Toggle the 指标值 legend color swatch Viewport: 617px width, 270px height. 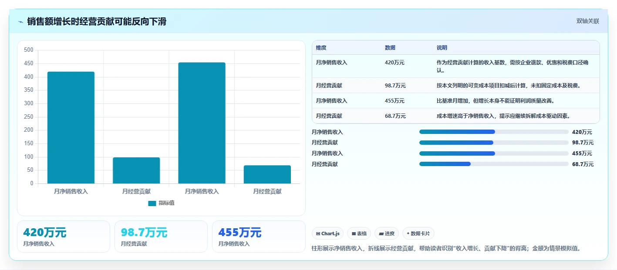[152, 203]
